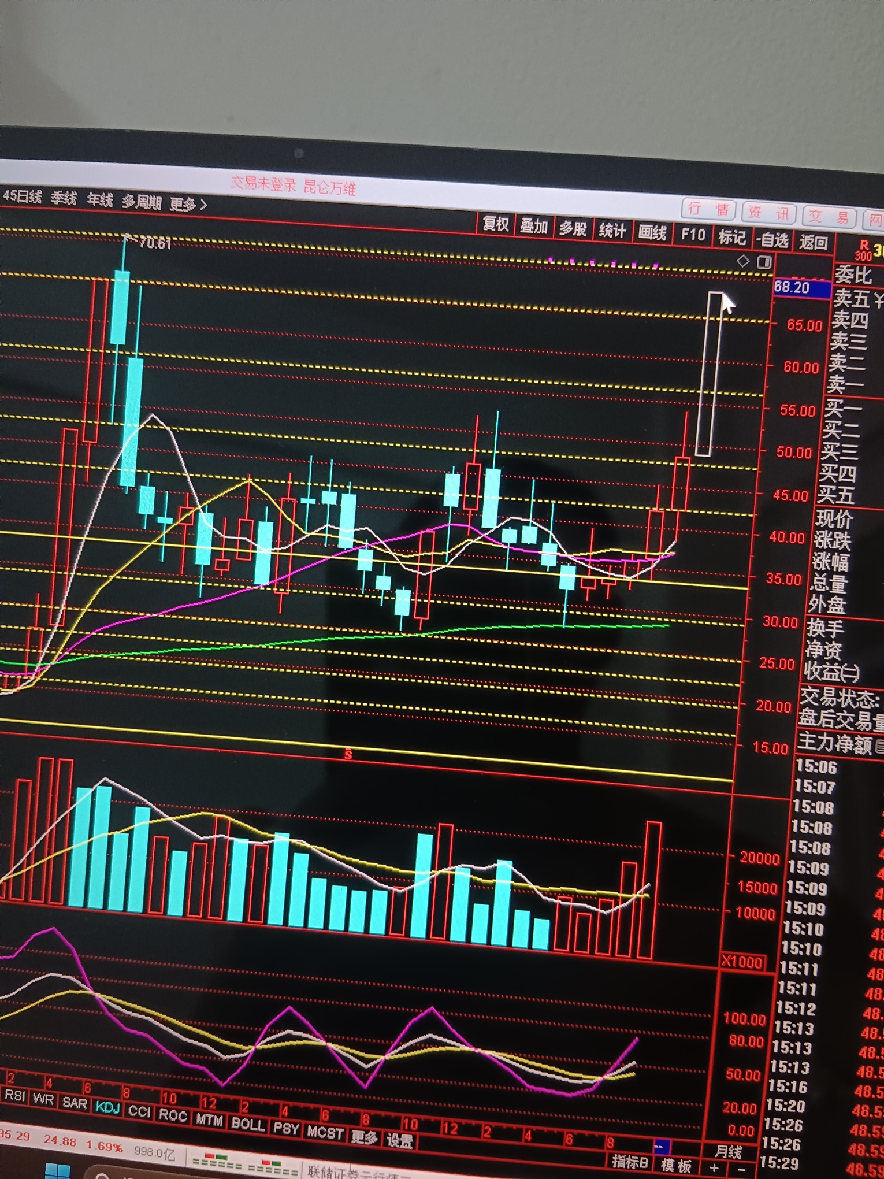Select the RSI indicator
This screenshot has width=884, height=1179.
(15, 1095)
